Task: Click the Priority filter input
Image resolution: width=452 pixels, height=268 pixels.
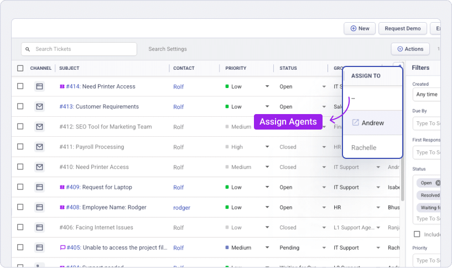Action: coord(427,260)
